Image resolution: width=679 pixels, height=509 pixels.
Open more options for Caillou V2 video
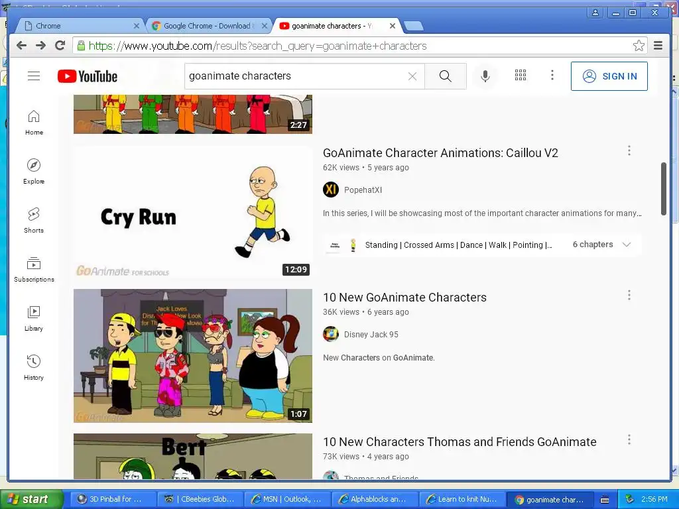tap(629, 150)
